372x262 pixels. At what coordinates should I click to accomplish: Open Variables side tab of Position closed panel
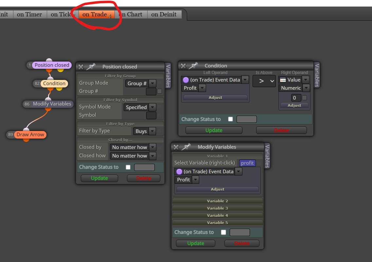[x=168, y=76]
